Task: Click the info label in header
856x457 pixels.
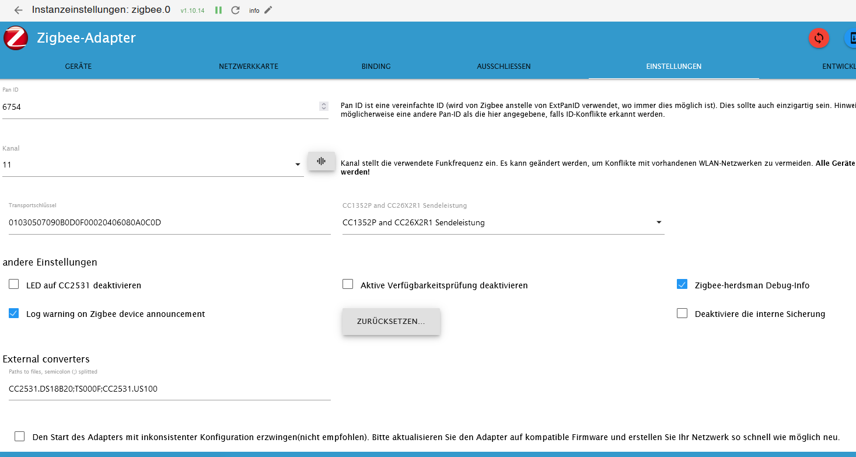Action: click(x=254, y=11)
